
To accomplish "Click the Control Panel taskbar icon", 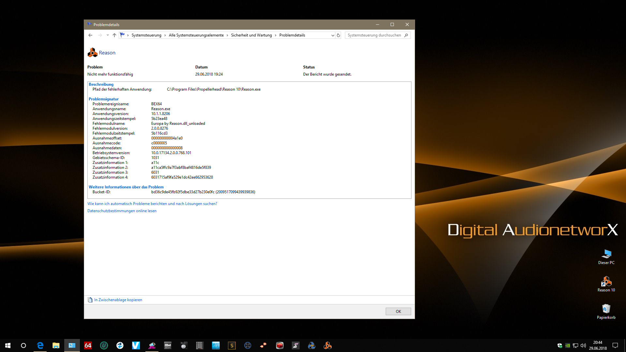I will click(72, 345).
